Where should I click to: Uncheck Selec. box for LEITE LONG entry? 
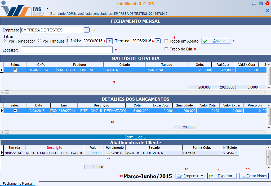pyautogui.click(x=15, y=111)
